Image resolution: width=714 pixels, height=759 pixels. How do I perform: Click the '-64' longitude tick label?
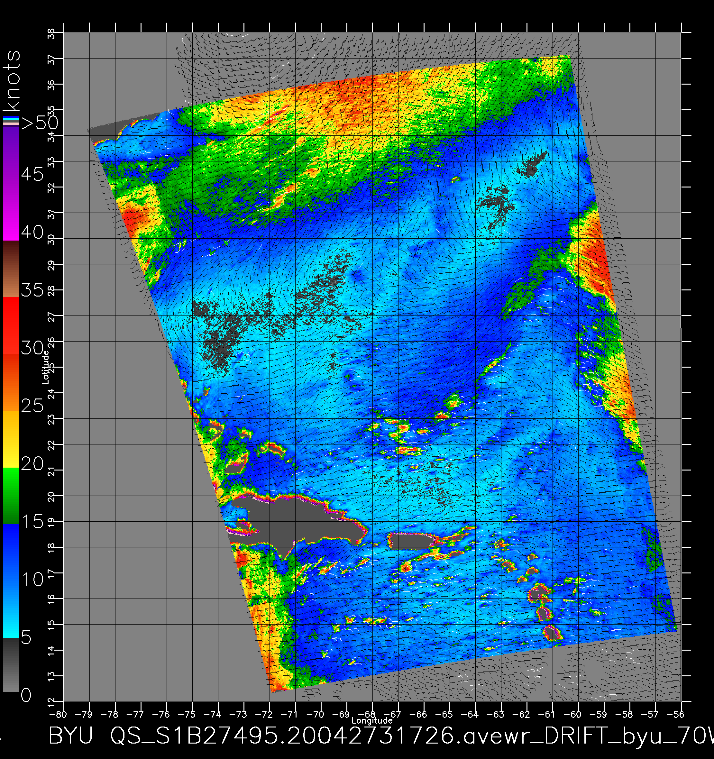click(470, 714)
